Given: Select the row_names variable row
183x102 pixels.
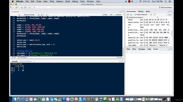Looking at the screenshot, I should pos(149,45).
